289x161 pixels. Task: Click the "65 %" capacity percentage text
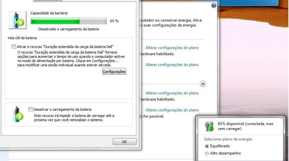click(x=114, y=21)
